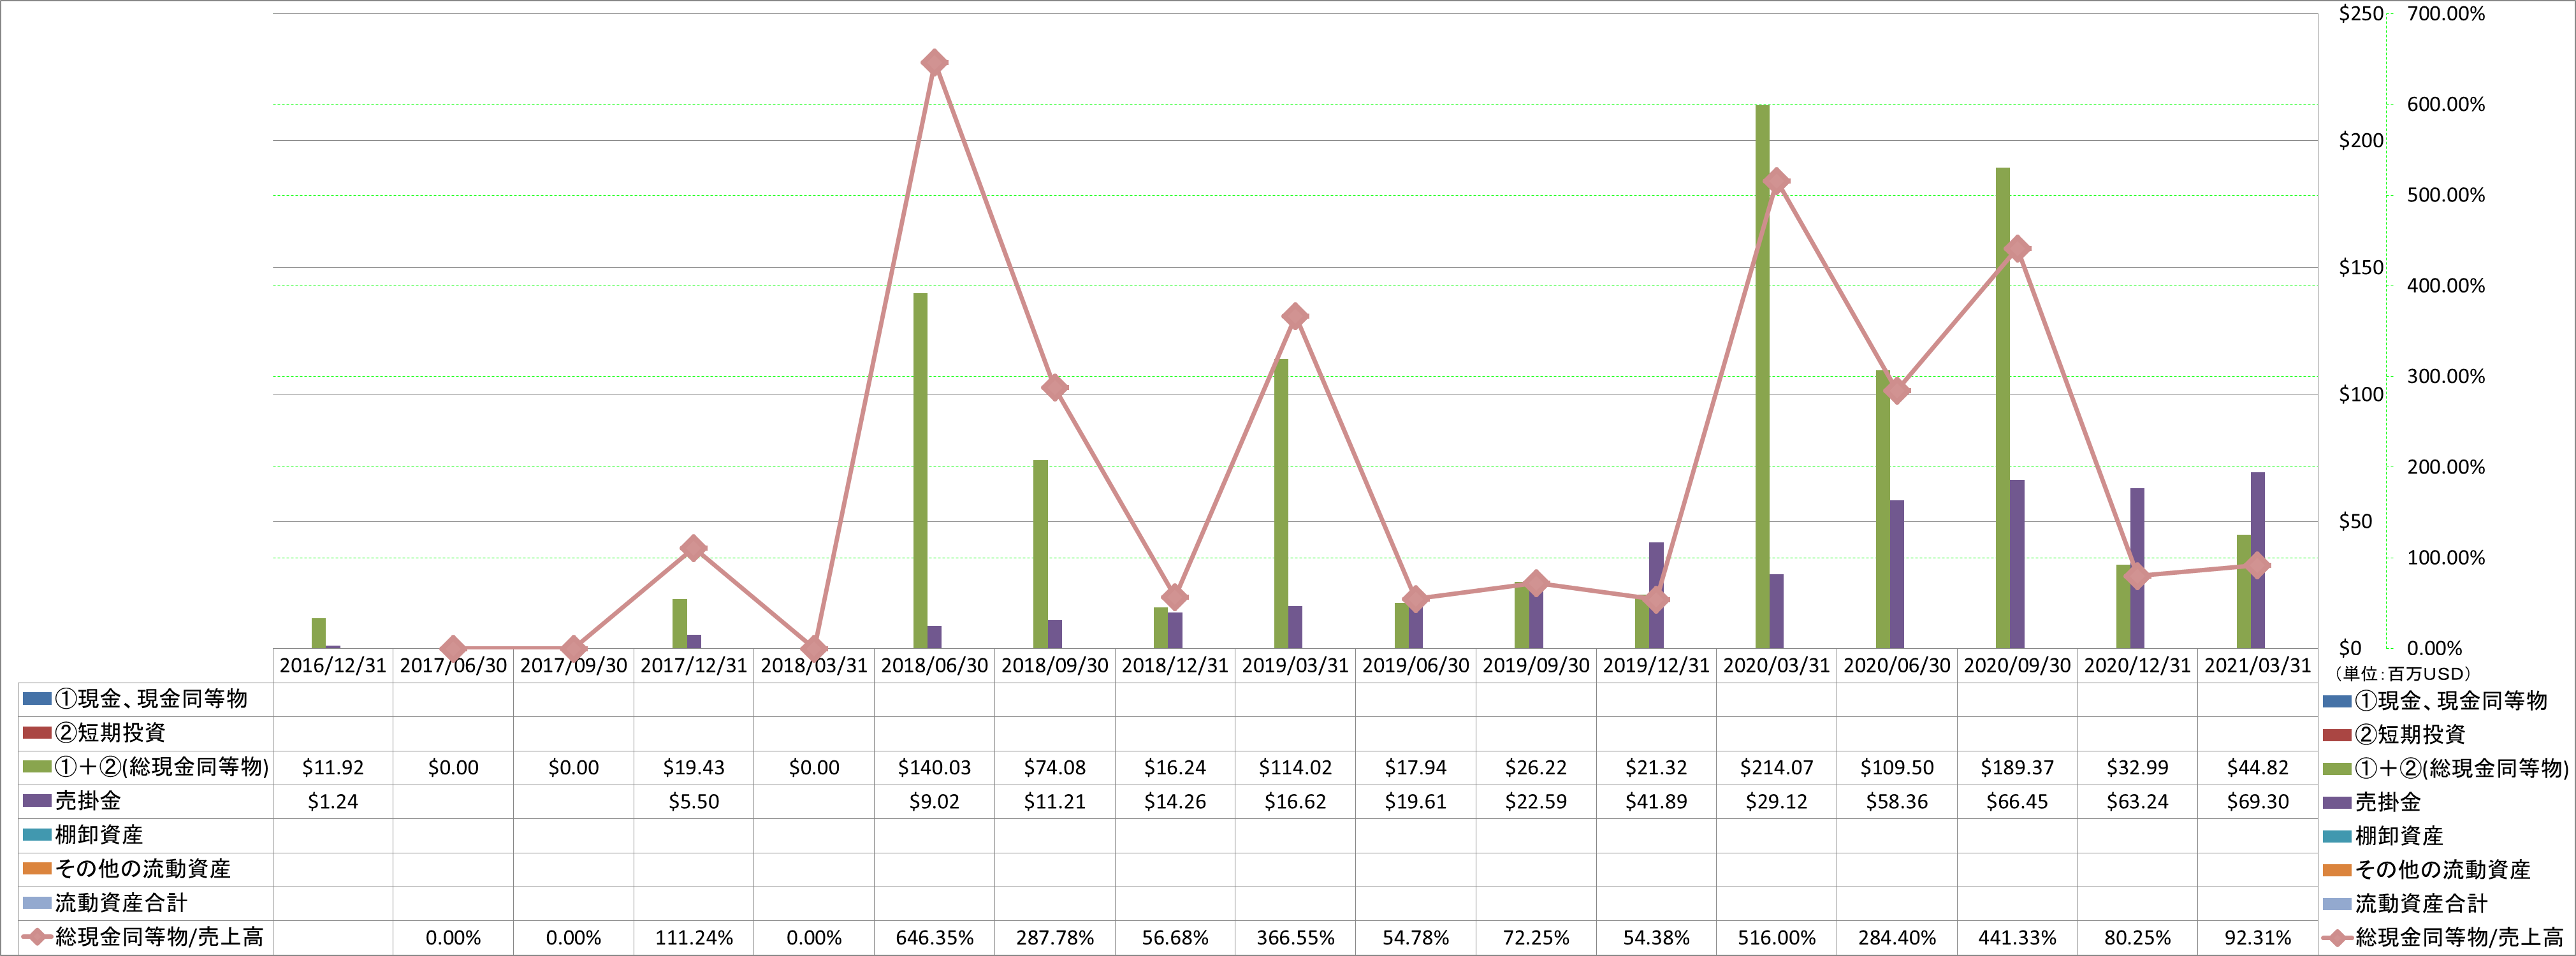Select the $214.07 table cell
This screenshot has height=956, width=2576.
[x=1776, y=768]
